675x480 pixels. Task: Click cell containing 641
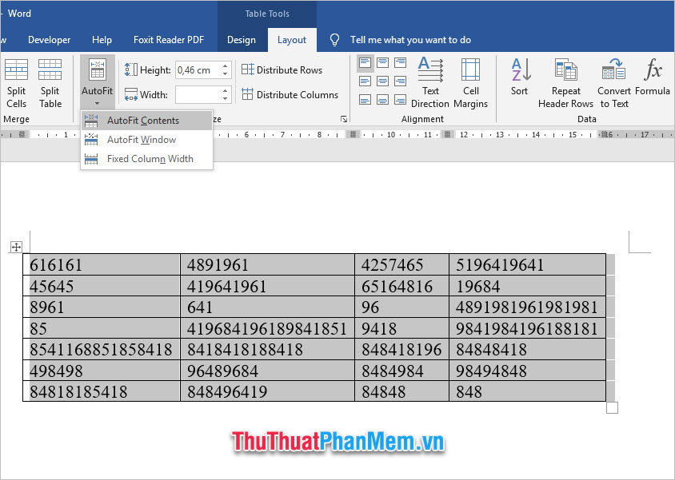(x=267, y=307)
